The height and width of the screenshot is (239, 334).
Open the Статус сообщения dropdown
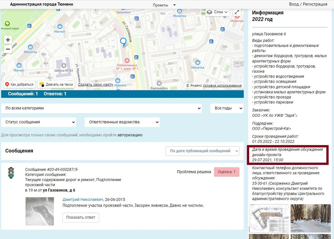coord(39,122)
